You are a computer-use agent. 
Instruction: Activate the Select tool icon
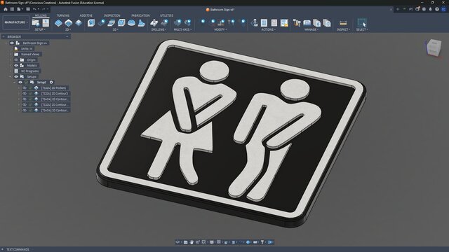pyautogui.click(x=362, y=22)
